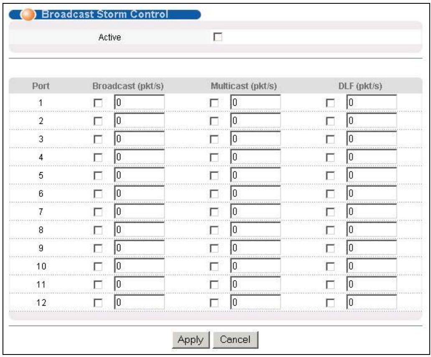Viewport: 431px width, 357px height.
Task: Enable Multicast checkbox for port 7
Action: click(214, 212)
